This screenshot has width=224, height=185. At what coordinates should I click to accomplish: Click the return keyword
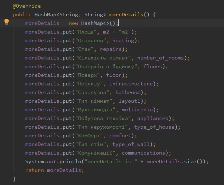[35, 170]
